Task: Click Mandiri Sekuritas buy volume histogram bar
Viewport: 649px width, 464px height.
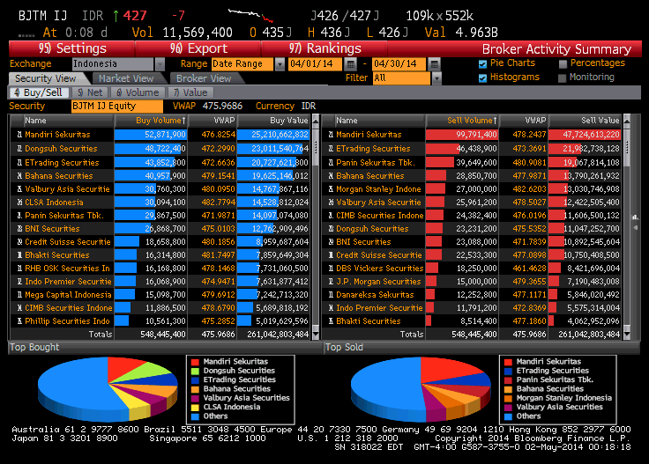Action: click(x=150, y=134)
